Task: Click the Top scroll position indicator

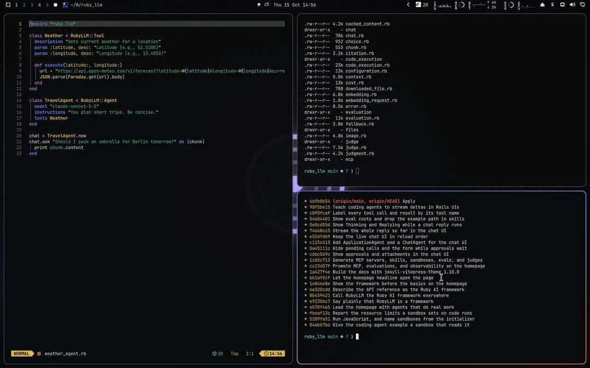Action: [234, 353]
